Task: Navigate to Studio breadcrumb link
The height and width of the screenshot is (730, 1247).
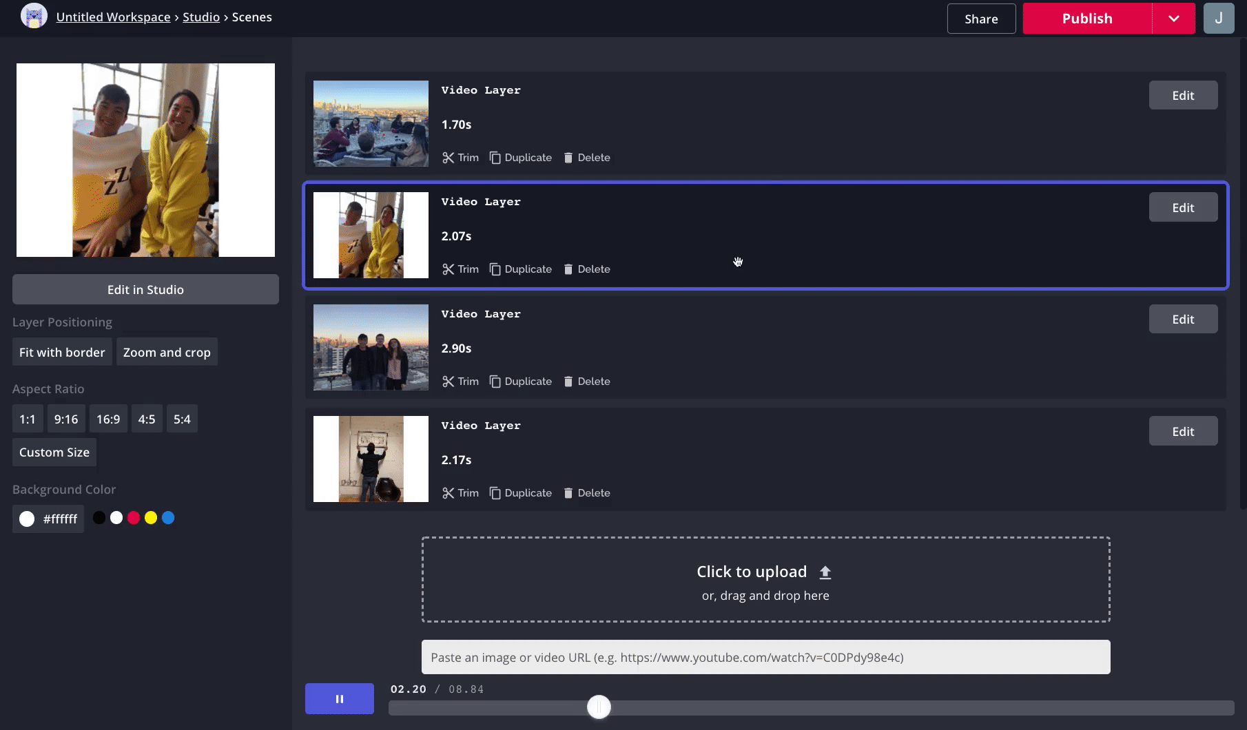Action: click(x=201, y=17)
